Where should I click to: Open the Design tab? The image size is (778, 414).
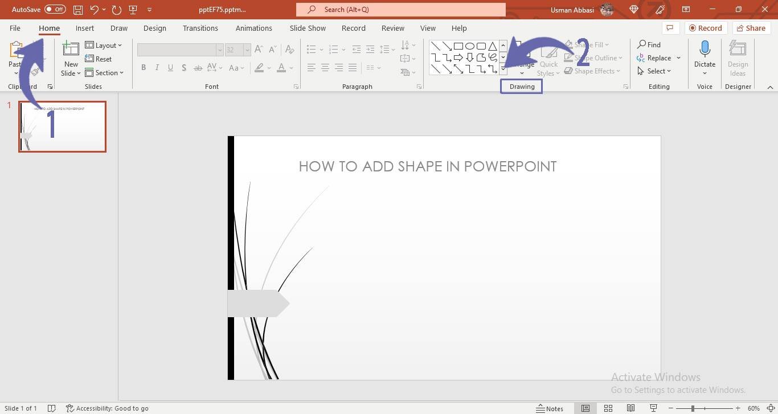(155, 28)
